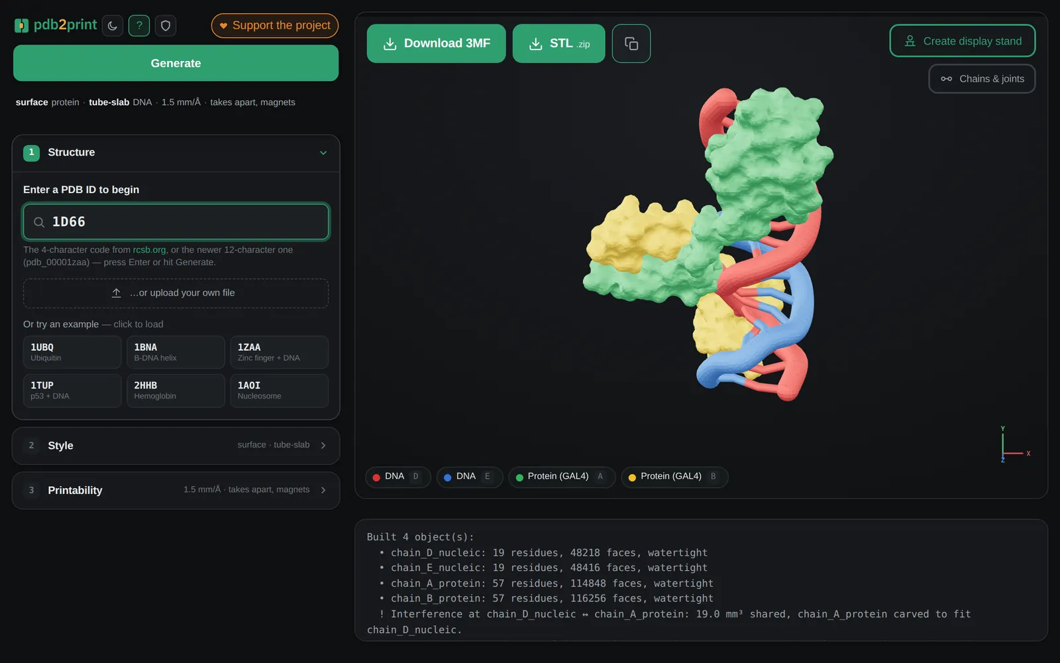Toggle dark mode moon icon

point(113,26)
